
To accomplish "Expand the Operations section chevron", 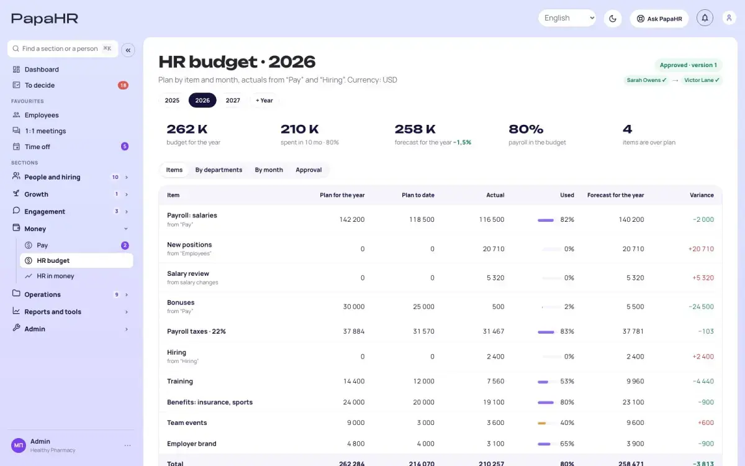I will point(127,295).
